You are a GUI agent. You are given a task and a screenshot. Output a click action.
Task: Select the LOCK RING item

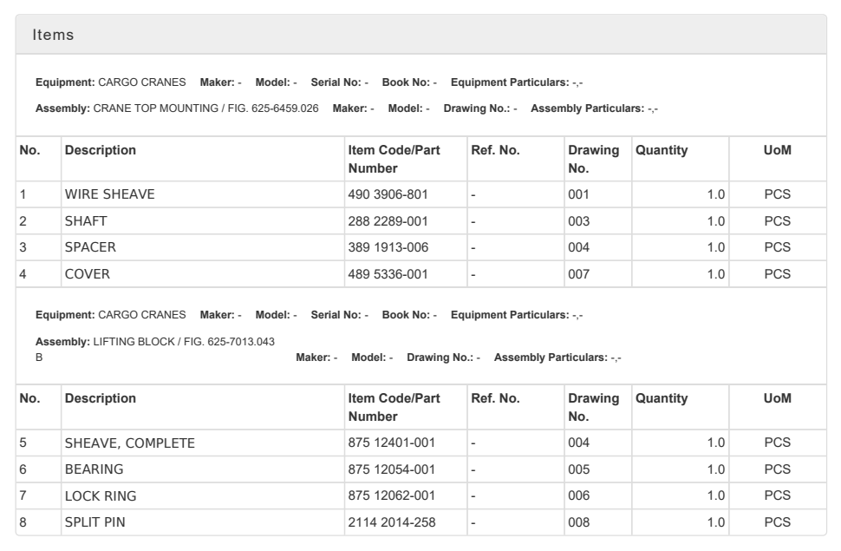[101, 495]
